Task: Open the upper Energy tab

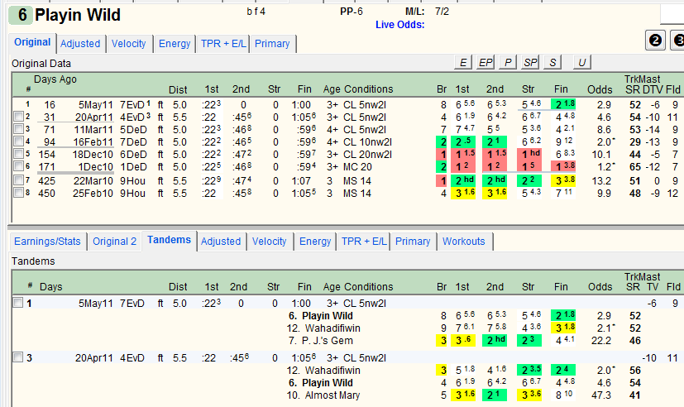Action: (x=175, y=44)
